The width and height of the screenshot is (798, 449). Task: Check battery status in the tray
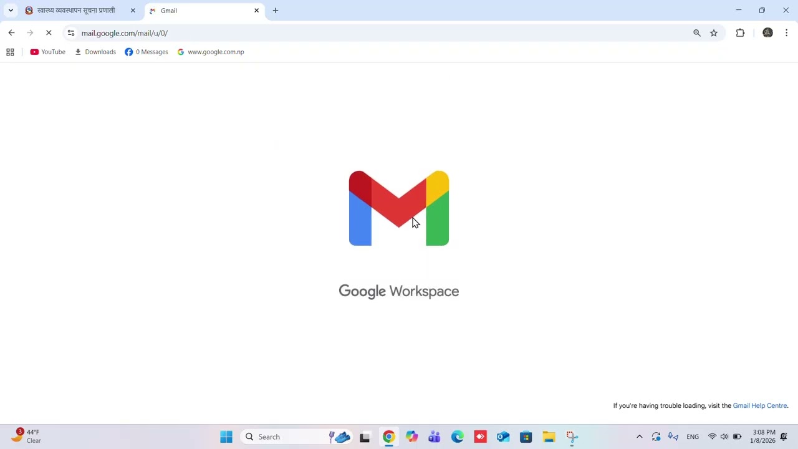pyautogui.click(x=737, y=437)
